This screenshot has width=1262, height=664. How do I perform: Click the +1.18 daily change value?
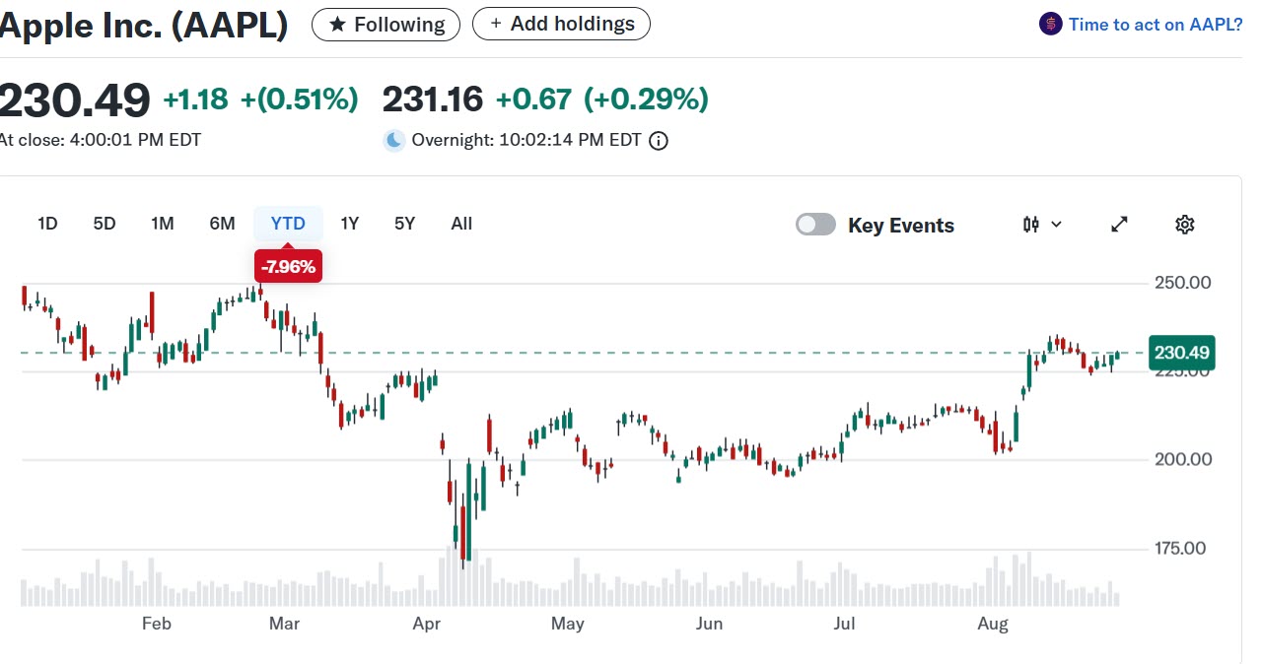coord(195,100)
